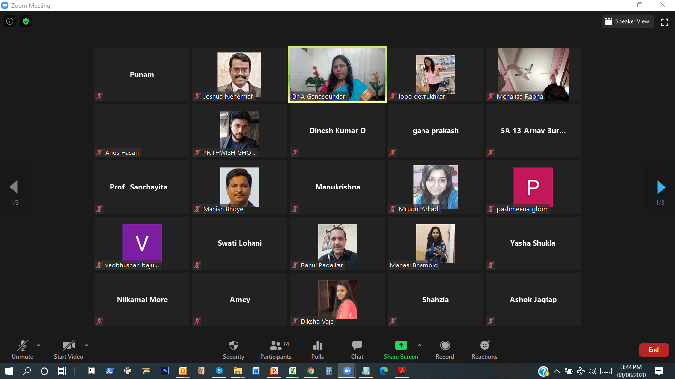The height and width of the screenshot is (379, 675).
Task: Click the gana prakash participant name
Action: coord(435,131)
